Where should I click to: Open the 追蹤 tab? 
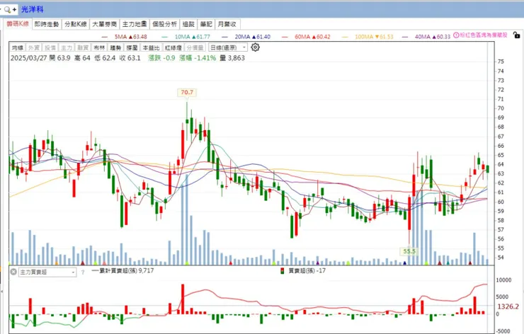coord(188,24)
